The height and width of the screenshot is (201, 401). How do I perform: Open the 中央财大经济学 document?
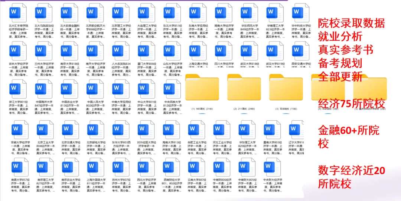tap(273, 167)
